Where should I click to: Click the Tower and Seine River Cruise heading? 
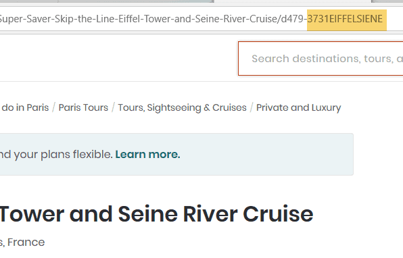pos(156,214)
